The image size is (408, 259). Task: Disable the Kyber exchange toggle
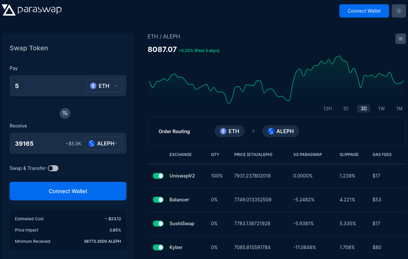click(158, 247)
